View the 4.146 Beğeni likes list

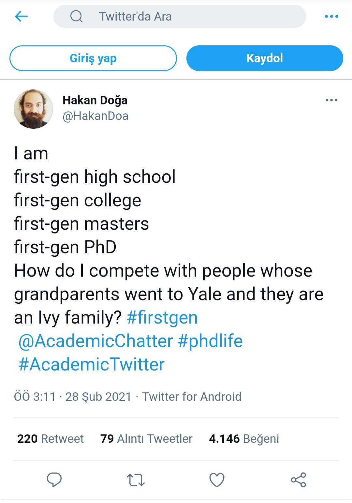pyautogui.click(x=244, y=438)
